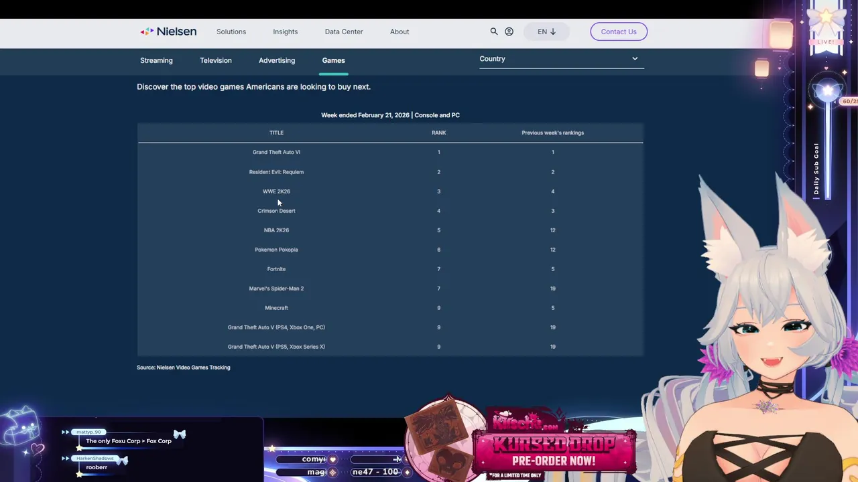The width and height of the screenshot is (858, 482).
Task: Open the EN language selector
Action: point(546,31)
